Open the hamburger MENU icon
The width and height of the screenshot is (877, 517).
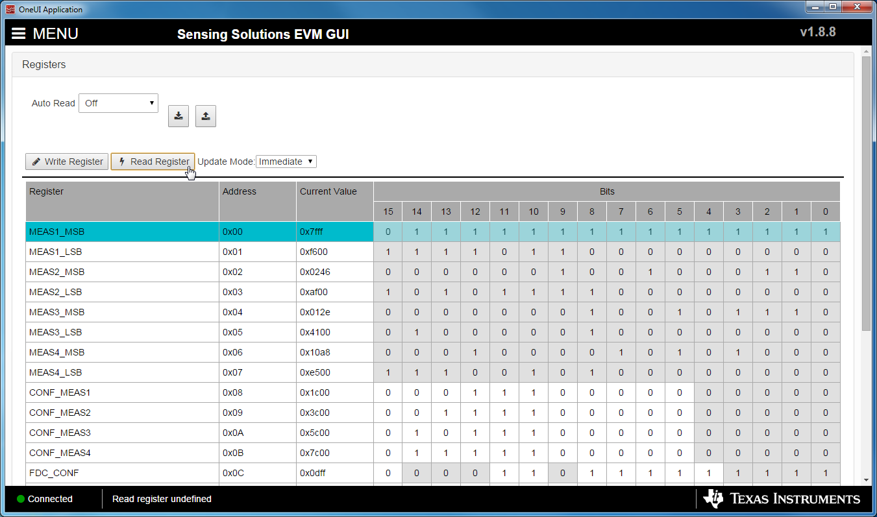click(x=18, y=34)
